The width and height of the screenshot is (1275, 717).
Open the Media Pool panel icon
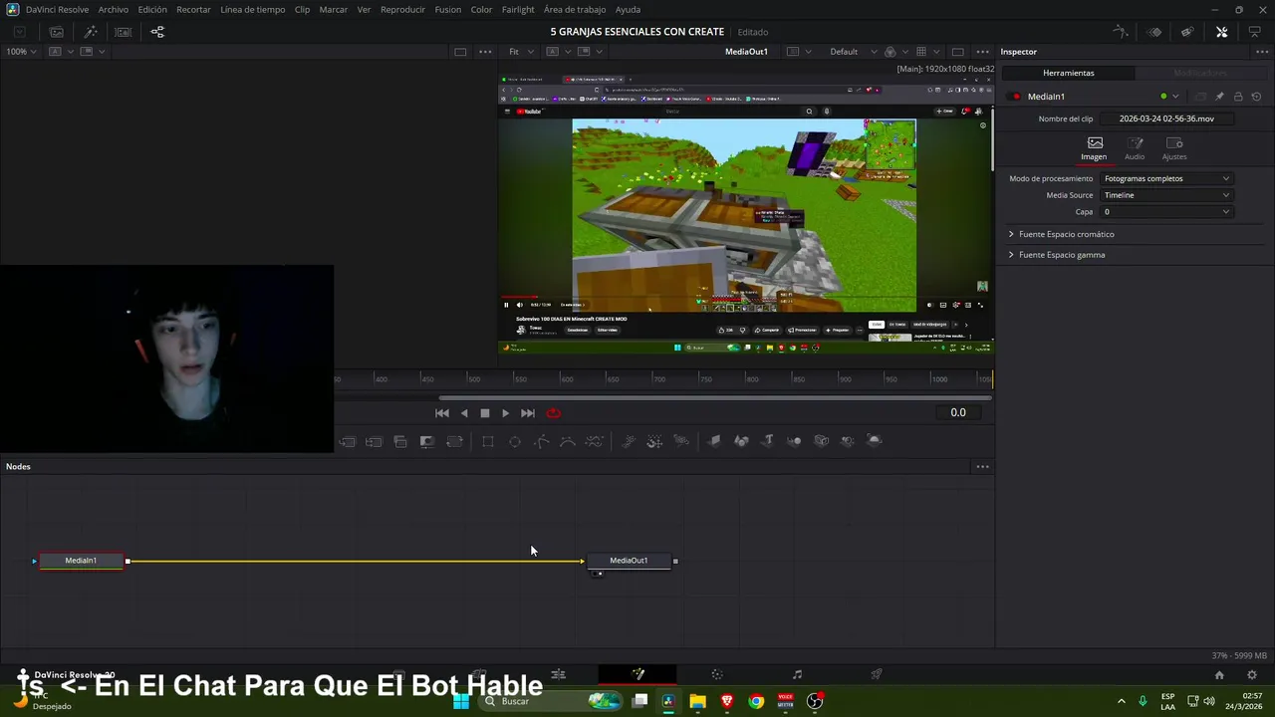(x=57, y=32)
